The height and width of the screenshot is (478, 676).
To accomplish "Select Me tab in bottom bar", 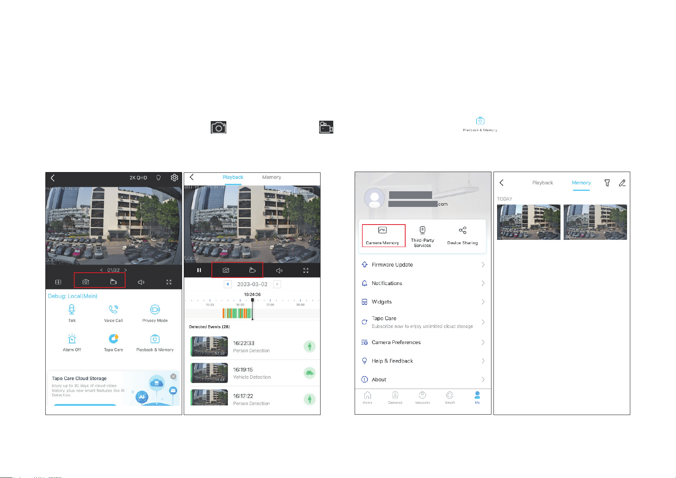I will (477, 397).
